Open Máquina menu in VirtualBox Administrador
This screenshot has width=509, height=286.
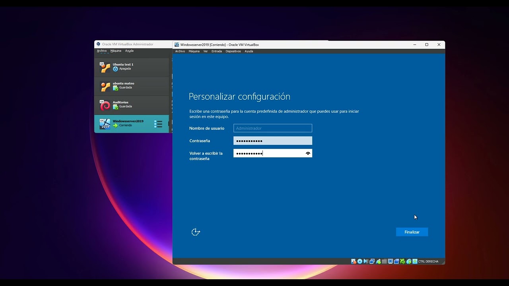116,51
